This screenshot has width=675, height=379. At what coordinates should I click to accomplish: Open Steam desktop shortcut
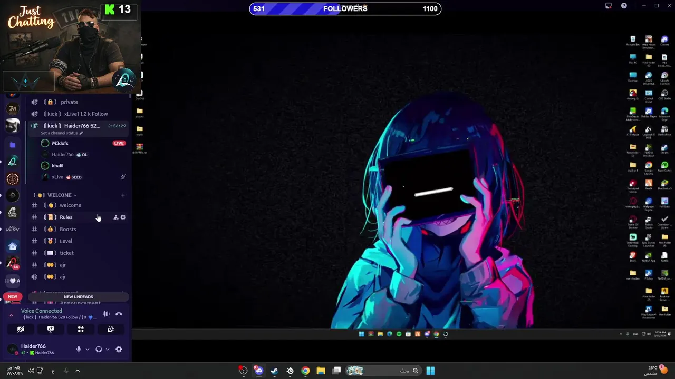[664, 149]
